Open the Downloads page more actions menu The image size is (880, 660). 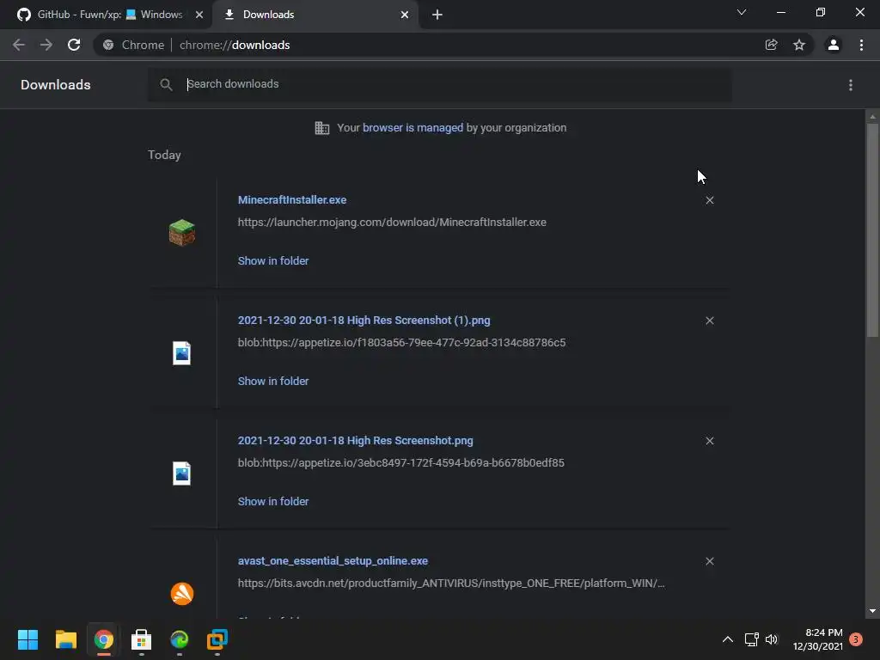[x=851, y=85]
